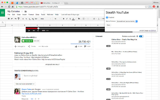This screenshot has width=160, height=100.
Task: Open the Insert menu
Action: pyautogui.click(x=24, y=14)
